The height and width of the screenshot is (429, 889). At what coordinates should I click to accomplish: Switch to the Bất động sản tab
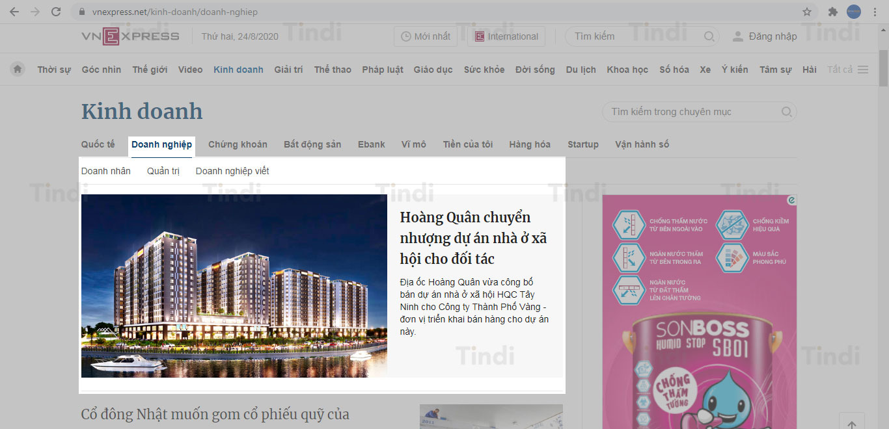coord(312,144)
